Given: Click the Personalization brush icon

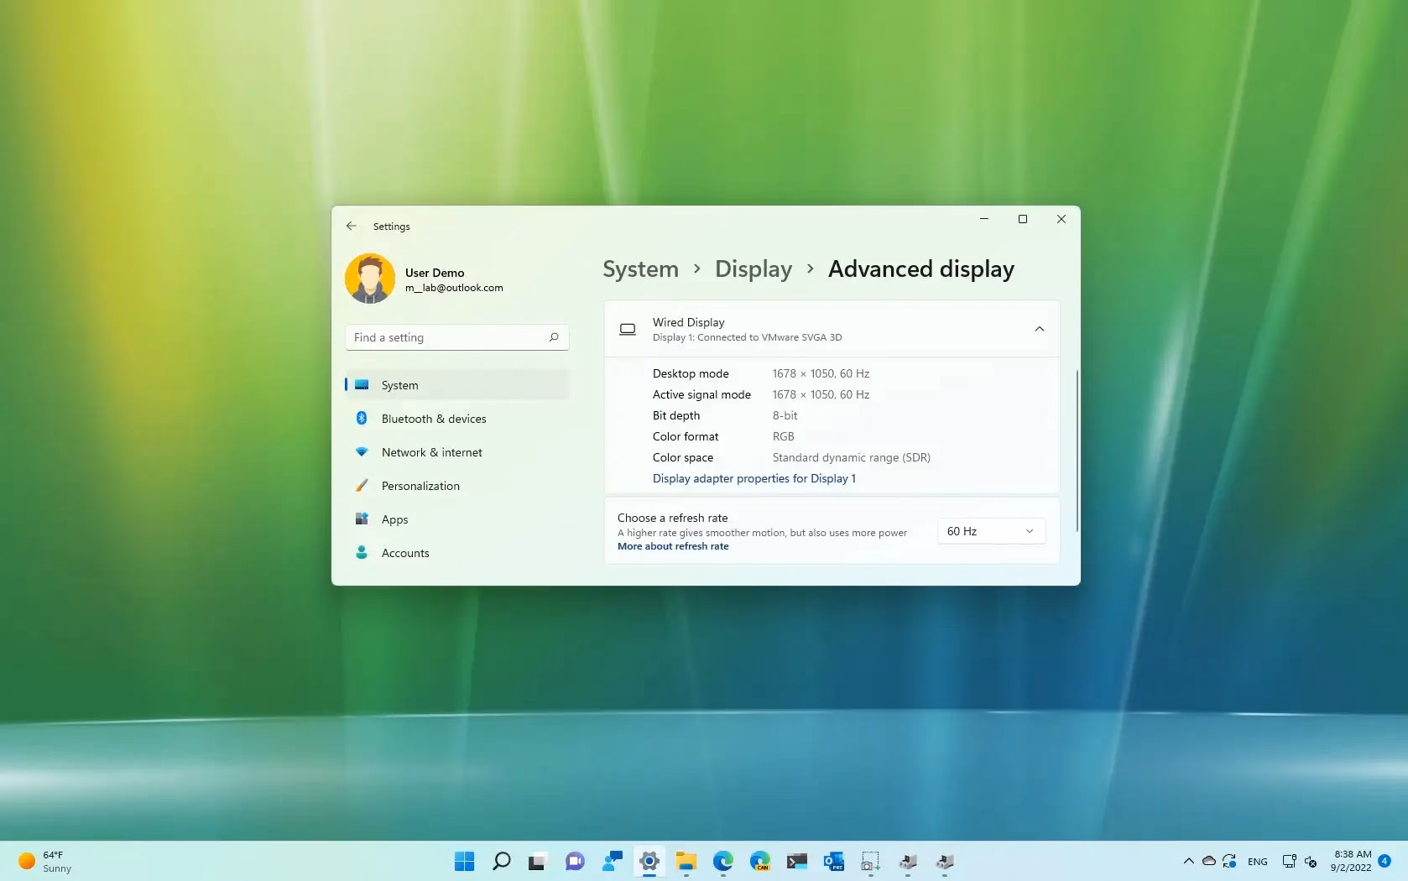Looking at the screenshot, I should tap(361, 485).
